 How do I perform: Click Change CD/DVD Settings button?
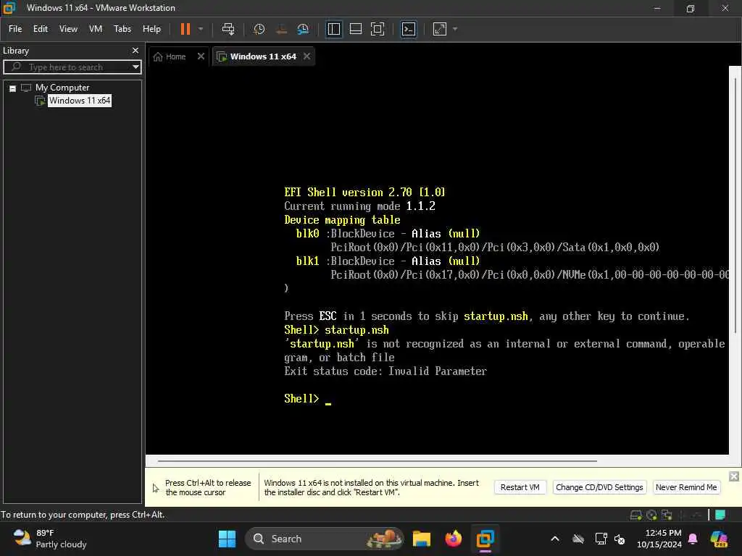pos(599,487)
